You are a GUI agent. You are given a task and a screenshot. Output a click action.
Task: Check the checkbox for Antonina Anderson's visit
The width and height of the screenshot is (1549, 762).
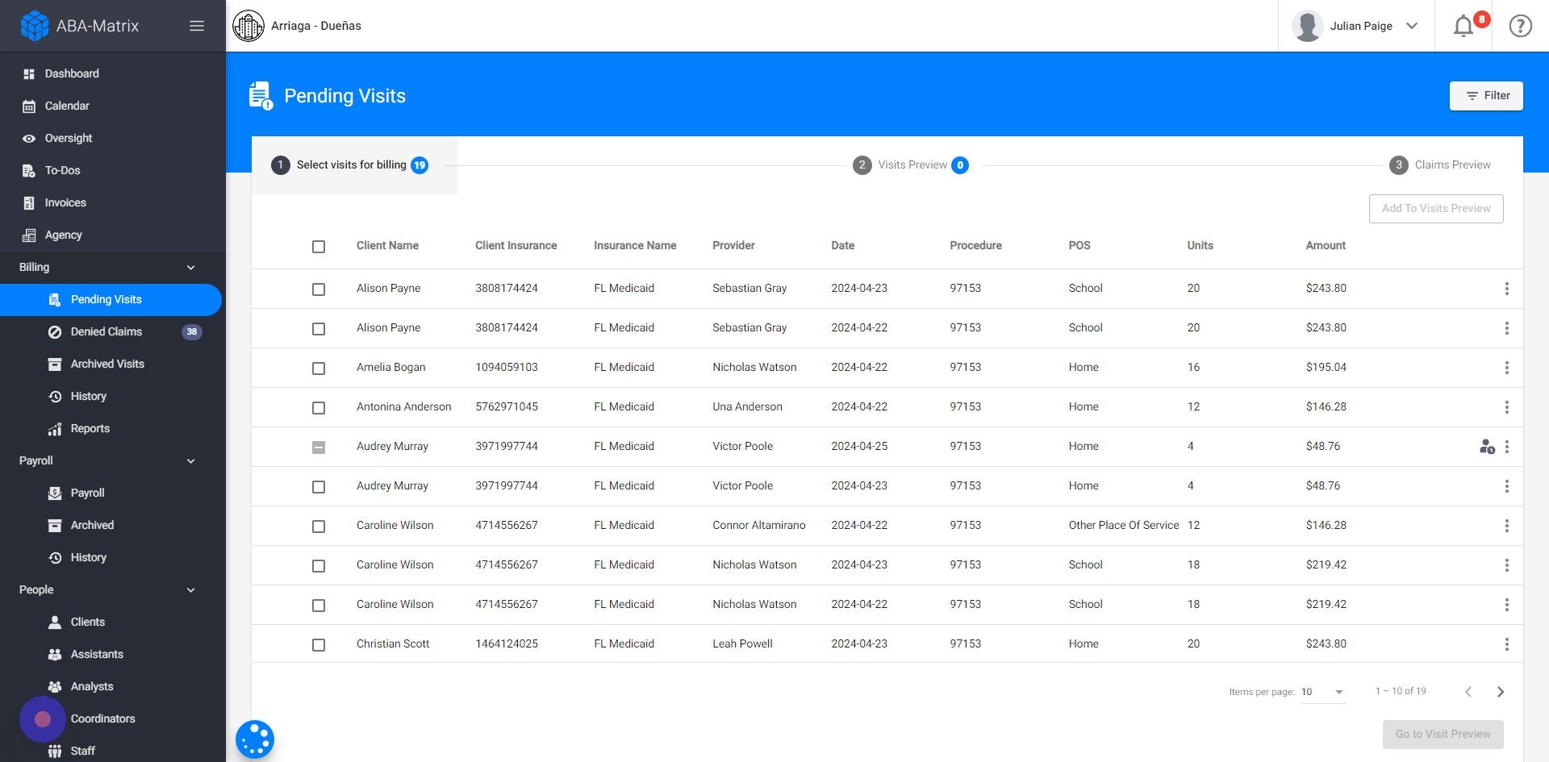tap(319, 407)
